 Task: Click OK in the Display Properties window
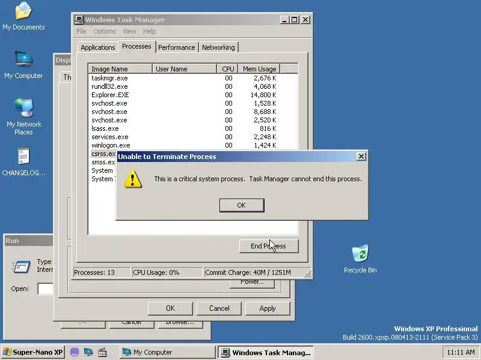[x=170, y=308]
